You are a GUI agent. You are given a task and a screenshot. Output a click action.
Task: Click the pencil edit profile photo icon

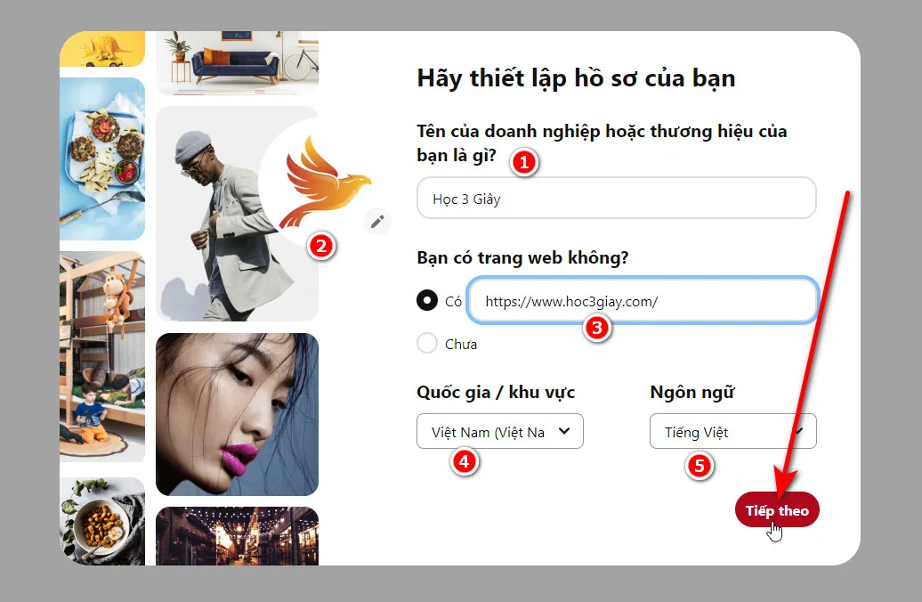[x=377, y=221]
